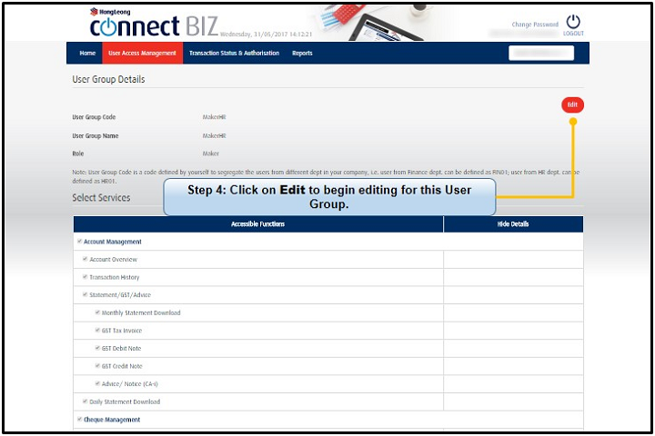Image resolution: width=655 pixels, height=436 pixels.
Task: Click the white field in navigation bar
Action: [x=540, y=53]
